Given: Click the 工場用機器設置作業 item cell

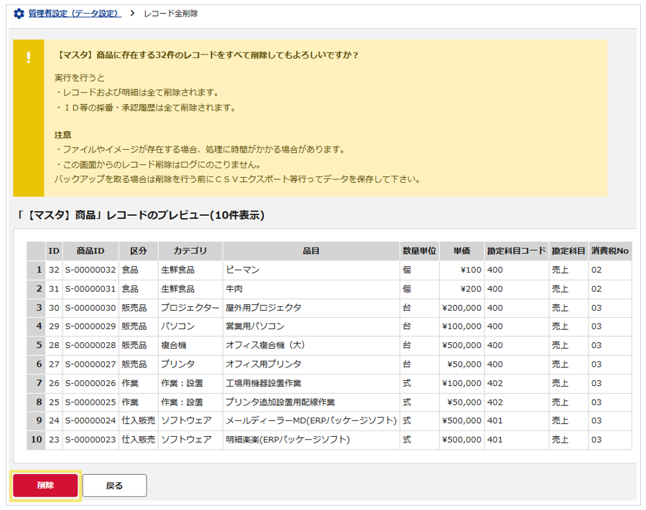Looking at the screenshot, I should tap(311, 383).
